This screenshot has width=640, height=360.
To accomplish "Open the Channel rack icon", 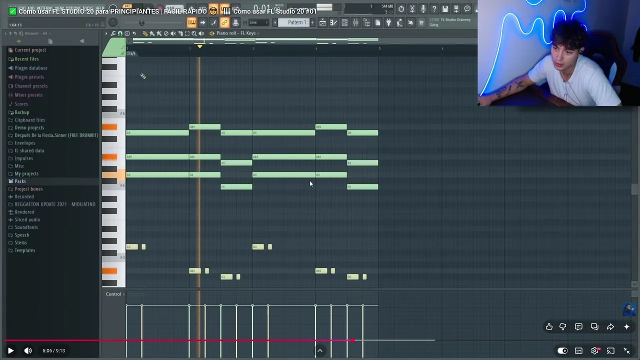I will pos(344,22).
